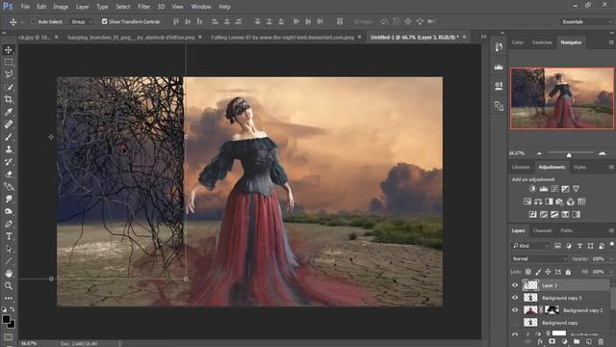Screen dimensions: 616x347
Task: Select the Rectangular Marquee tool
Action: pos(9,62)
